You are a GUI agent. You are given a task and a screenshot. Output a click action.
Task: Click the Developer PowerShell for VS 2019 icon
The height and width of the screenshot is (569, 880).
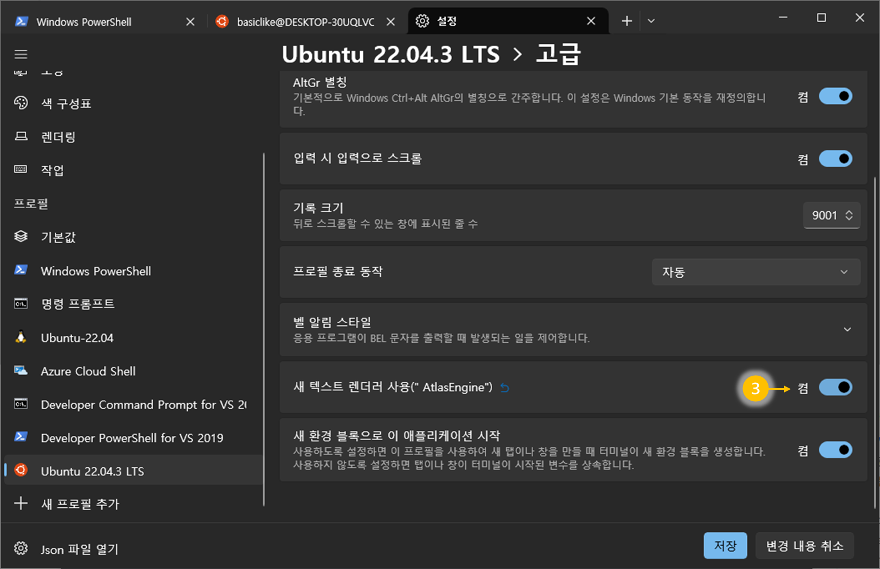21,437
